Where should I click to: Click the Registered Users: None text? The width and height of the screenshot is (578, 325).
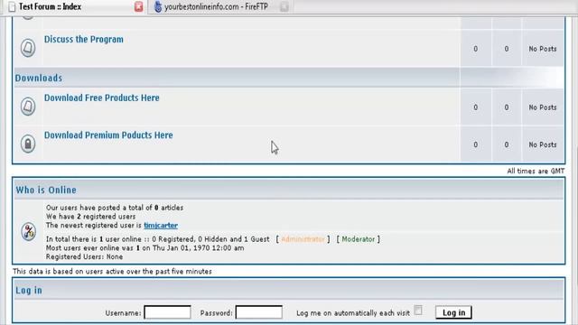84,256
